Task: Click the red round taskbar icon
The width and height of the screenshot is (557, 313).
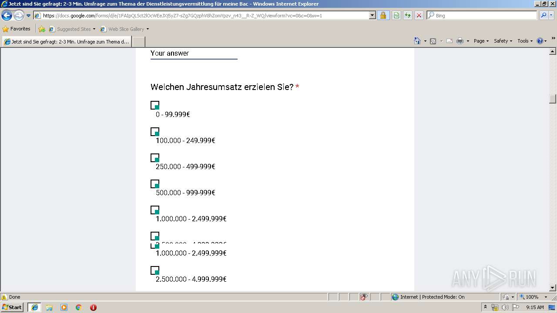Action: (x=93, y=307)
